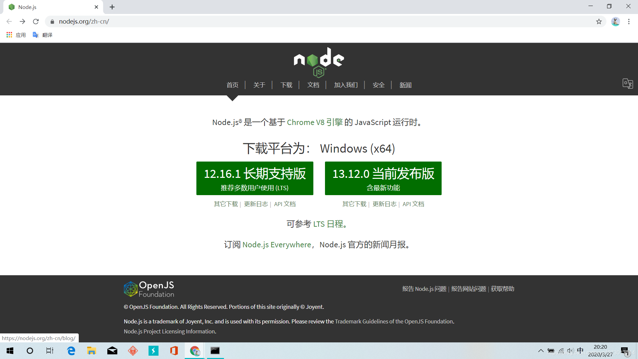This screenshot has width=638, height=359.
Task: Open Node.js Project Licensing Information
Action: [x=169, y=331]
